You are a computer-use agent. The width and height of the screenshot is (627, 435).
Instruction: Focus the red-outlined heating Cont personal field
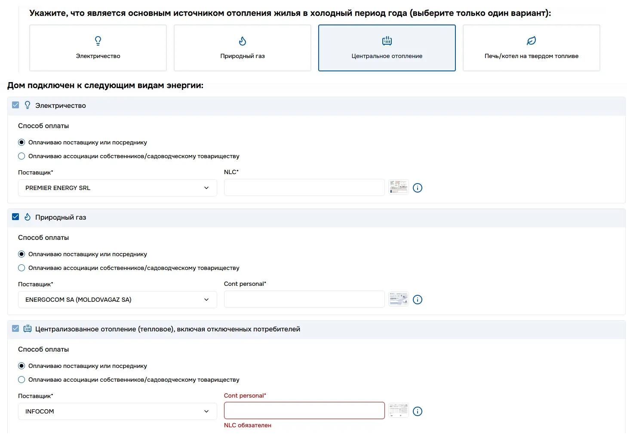pos(304,411)
